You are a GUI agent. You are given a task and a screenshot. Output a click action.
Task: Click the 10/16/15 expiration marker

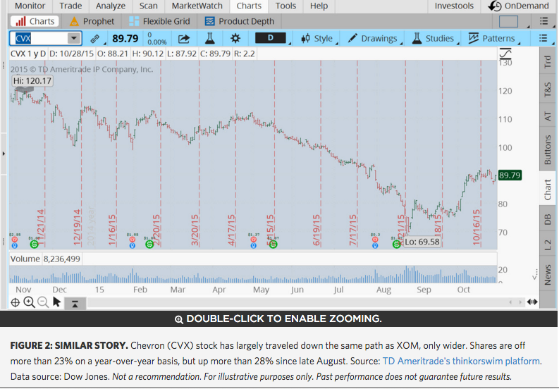pos(477,227)
